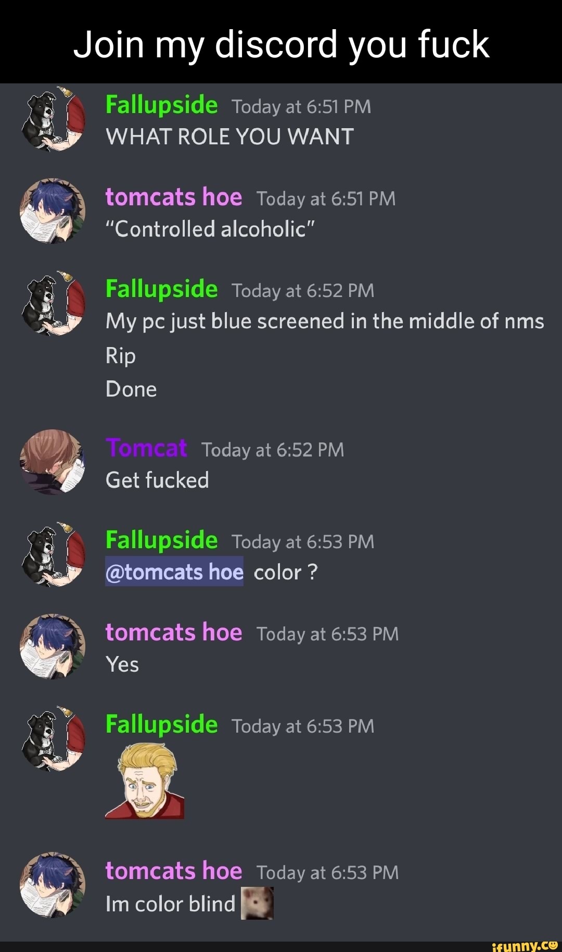Image resolution: width=562 pixels, height=952 pixels.
Task: Click the "Get fucked" message text
Action: [157, 480]
